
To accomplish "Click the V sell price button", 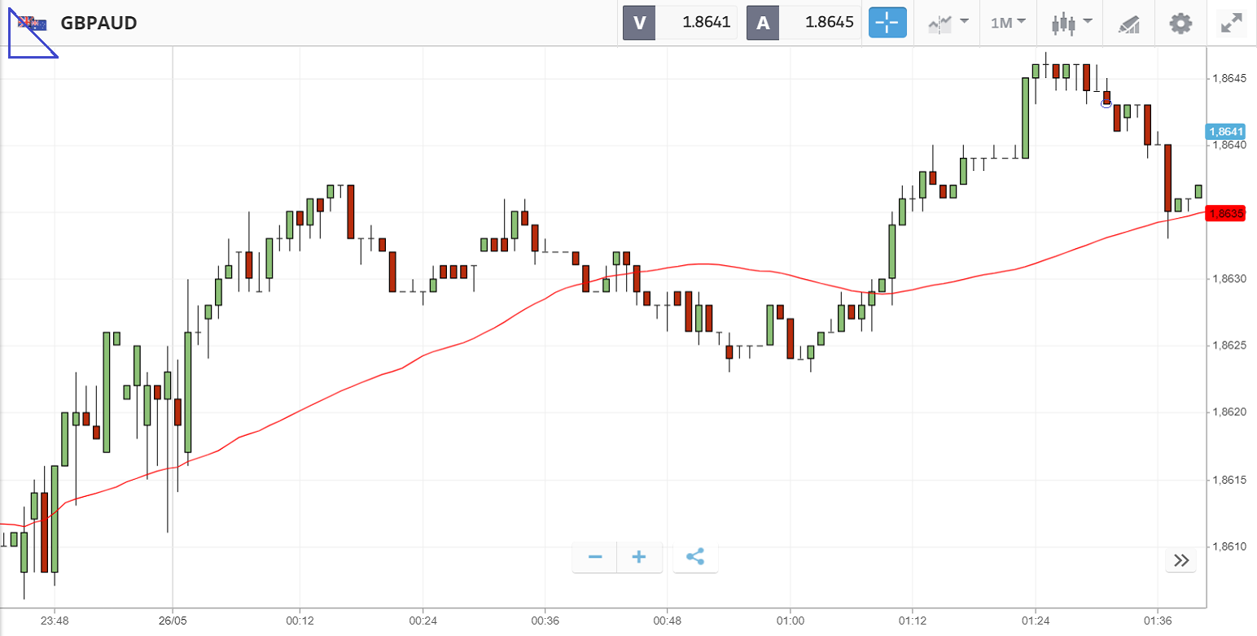I will (680, 23).
